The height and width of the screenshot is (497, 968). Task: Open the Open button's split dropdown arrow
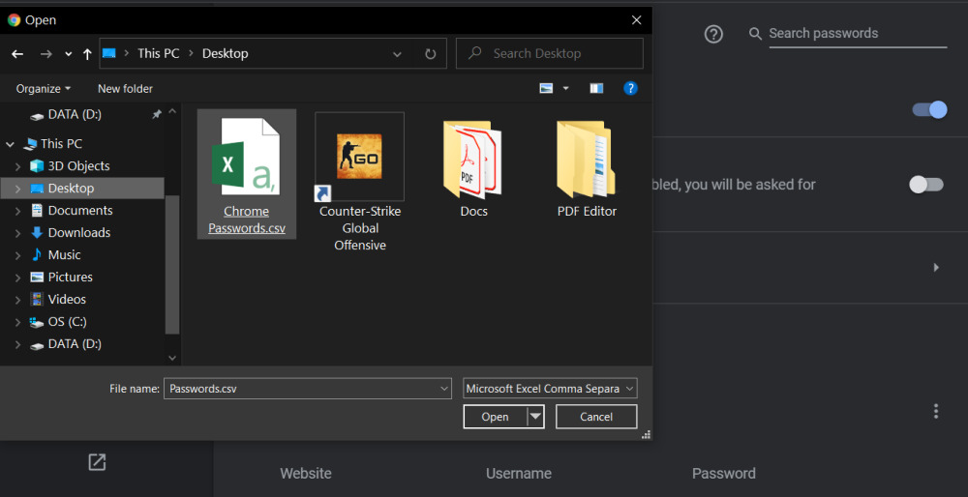536,417
